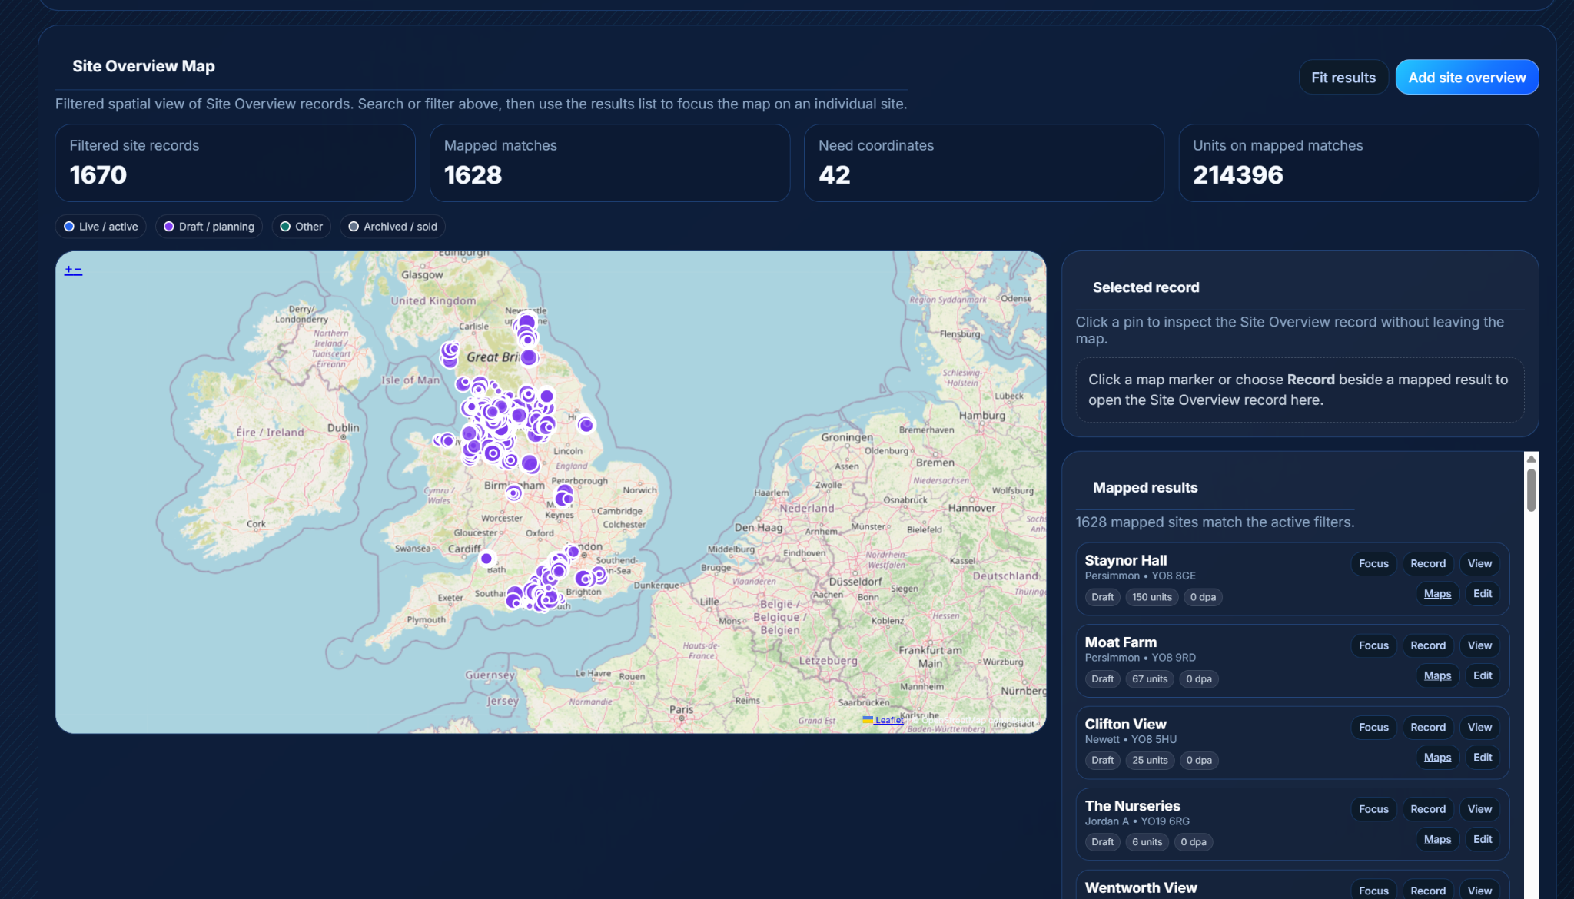Viewport: 1574px width, 899px height.
Task: Open Maps link for Moat Farm
Action: point(1437,675)
